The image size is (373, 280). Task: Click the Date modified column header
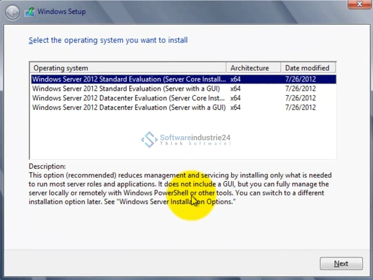[307, 68]
